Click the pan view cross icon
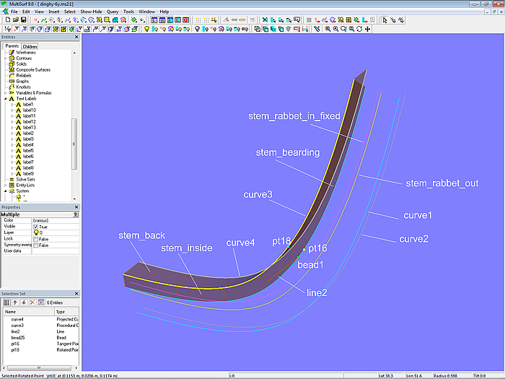The image size is (505, 379). tap(368, 30)
